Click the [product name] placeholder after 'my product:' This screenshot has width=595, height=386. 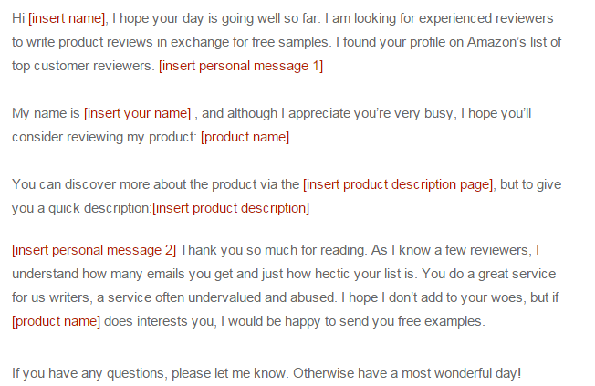[x=245, y=137]
